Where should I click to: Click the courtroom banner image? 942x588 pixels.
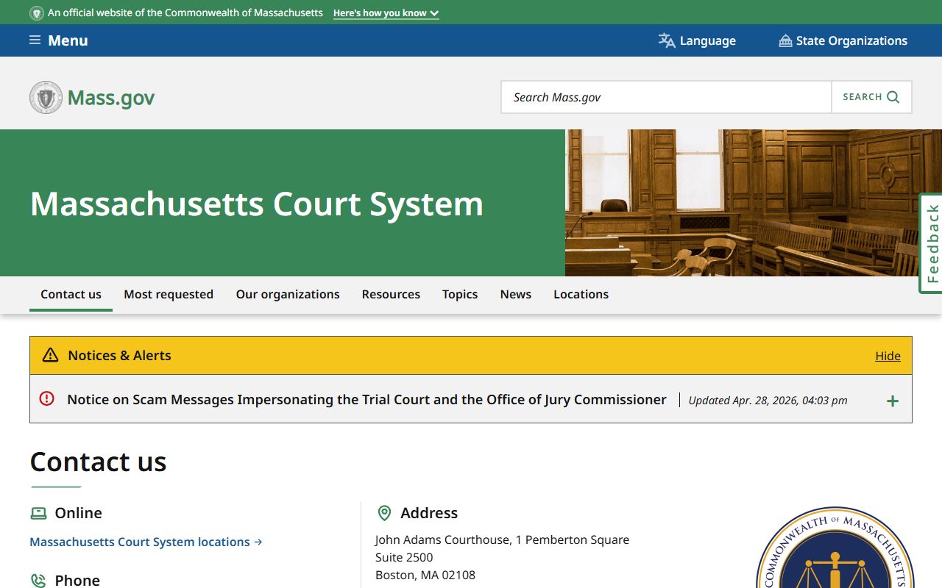754,203
